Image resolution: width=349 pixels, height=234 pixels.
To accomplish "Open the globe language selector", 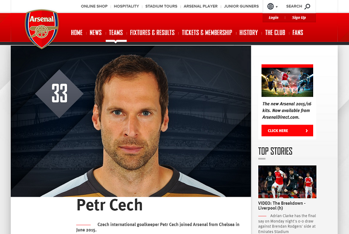I will [270, 6].
